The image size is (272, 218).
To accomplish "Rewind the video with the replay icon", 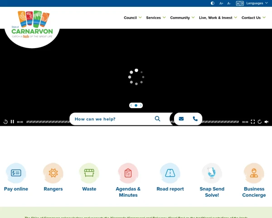I will pos(5,122).
